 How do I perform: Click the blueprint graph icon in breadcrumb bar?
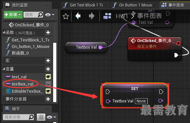[x=107, y=16]
